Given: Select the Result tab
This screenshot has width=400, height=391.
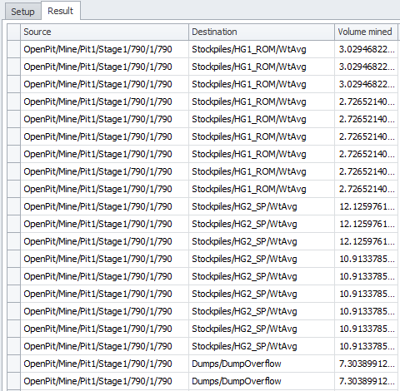Looking at the screenshot, I should click(61, 11).
